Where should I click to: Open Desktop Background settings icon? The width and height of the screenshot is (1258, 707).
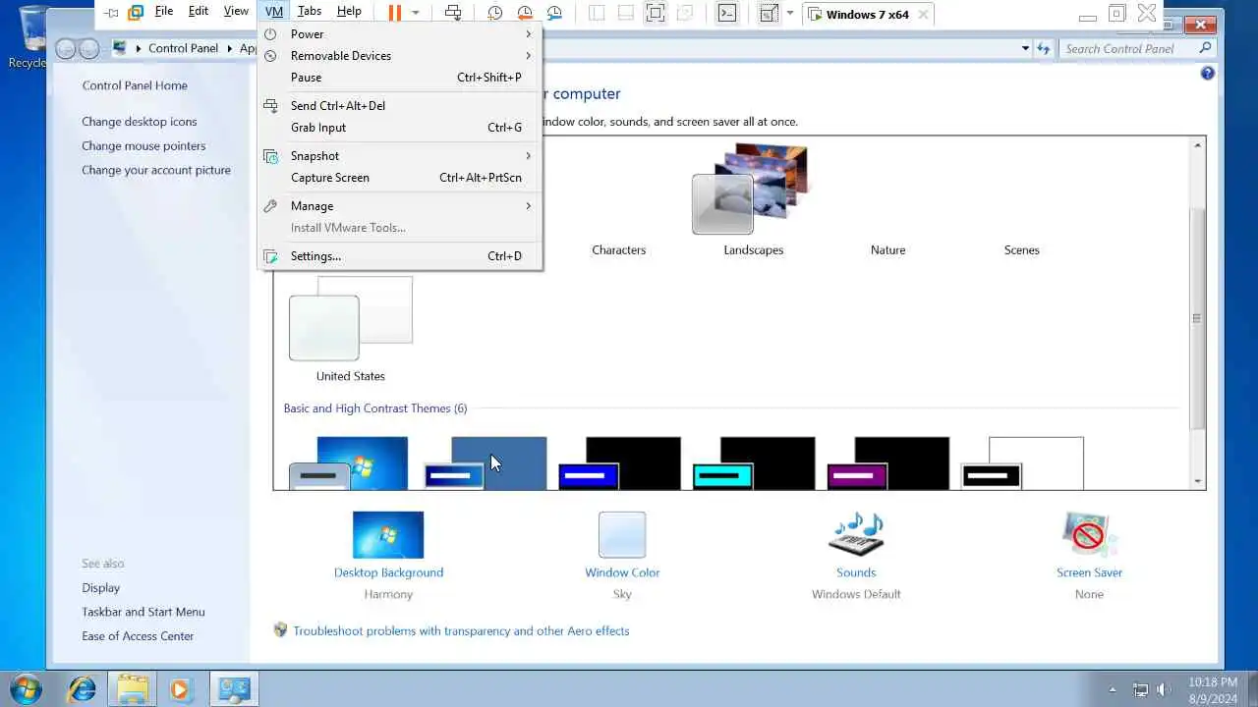(x=388, y=535)
